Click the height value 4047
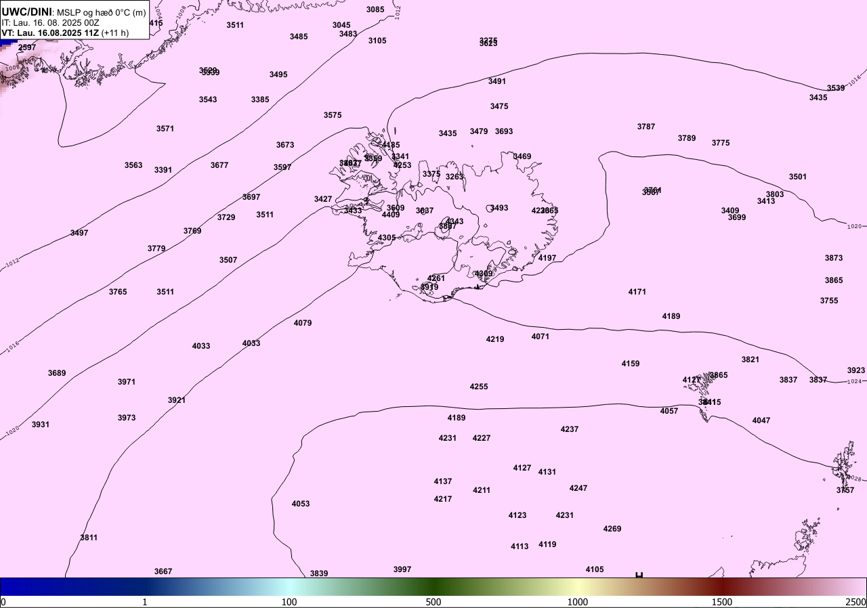The height and width of the screenshot is (608, 867). (761, 420)
